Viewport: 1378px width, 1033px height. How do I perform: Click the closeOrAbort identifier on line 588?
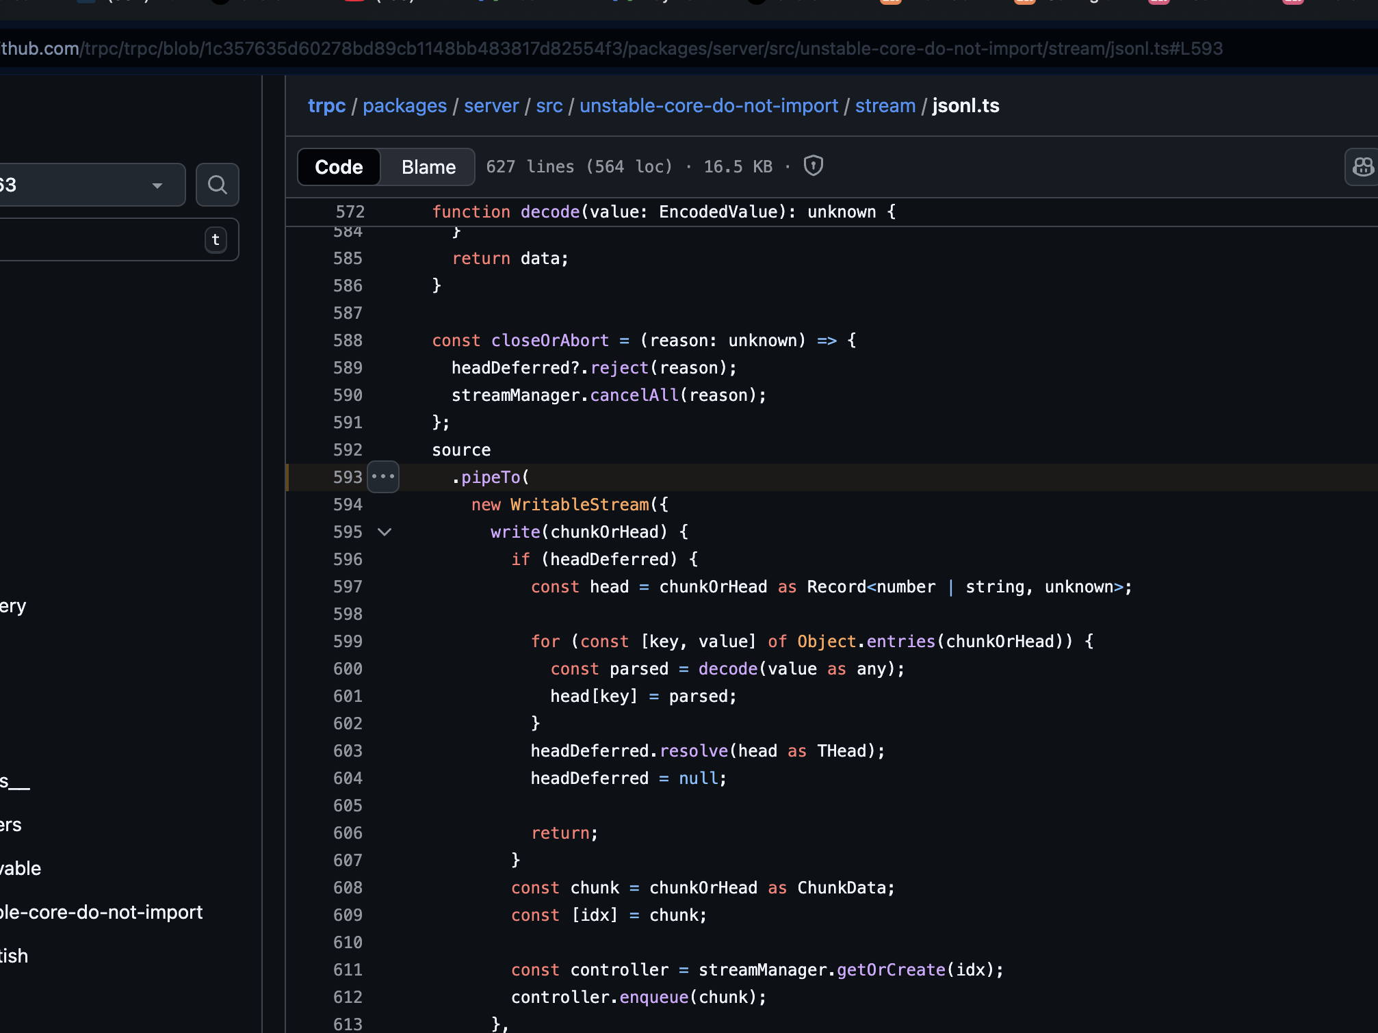click(x=550, y=340)
